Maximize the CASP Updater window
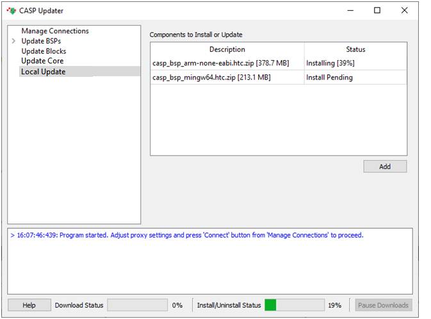Image resolution: width=431 pixels, height=319 pixels. pyautogui.click(x=377, y=10)
